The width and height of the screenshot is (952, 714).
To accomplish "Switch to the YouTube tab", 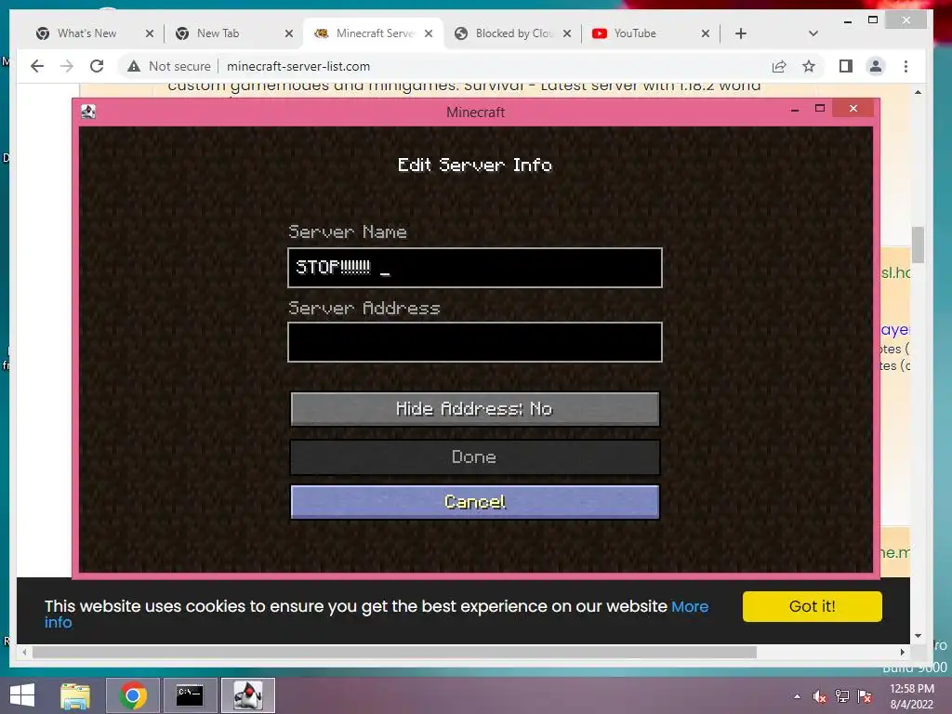I will point(635,33).
